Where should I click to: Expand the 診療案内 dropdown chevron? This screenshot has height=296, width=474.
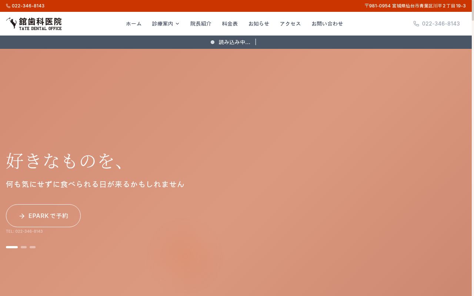[177, 24]
